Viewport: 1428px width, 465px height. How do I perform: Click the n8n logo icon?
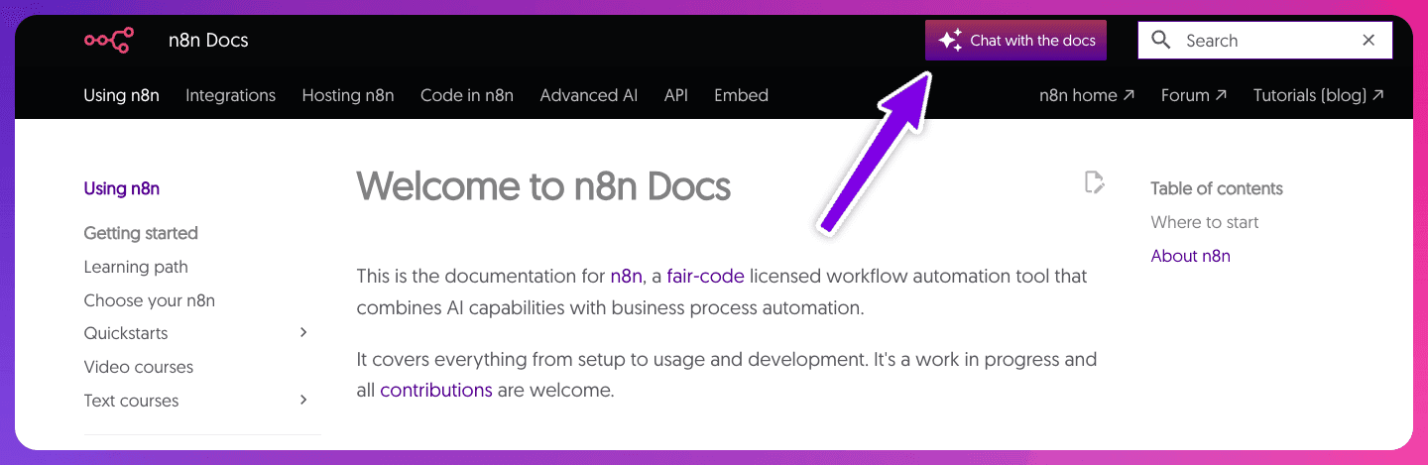point(109,41)
